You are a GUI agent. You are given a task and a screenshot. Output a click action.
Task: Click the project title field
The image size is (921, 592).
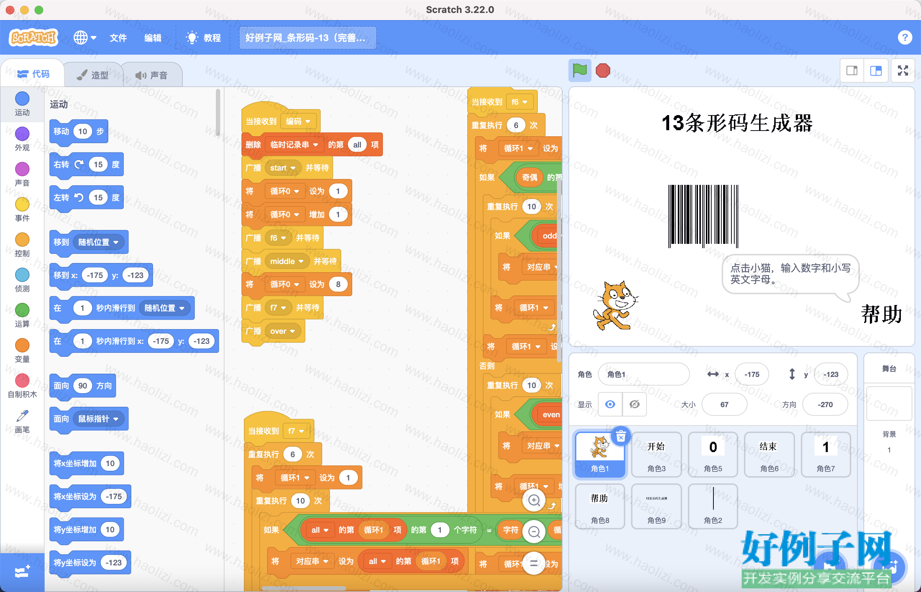[x=307, y=38]
